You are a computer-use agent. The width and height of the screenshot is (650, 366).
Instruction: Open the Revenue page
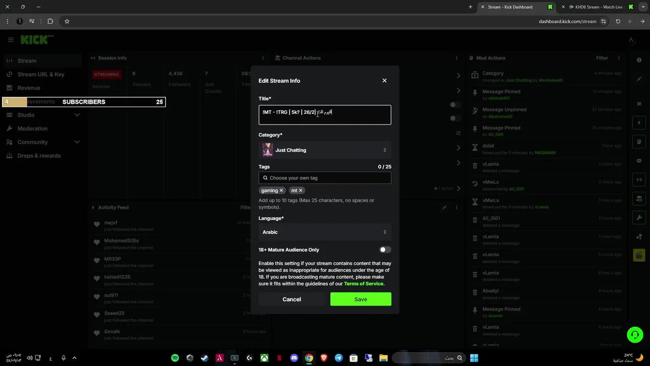(42, 88)
